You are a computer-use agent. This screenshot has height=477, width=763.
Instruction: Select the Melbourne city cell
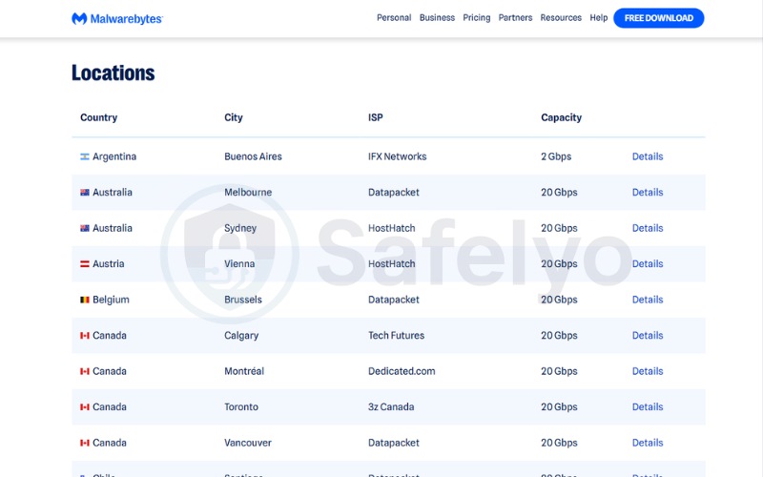click(248, 193)
